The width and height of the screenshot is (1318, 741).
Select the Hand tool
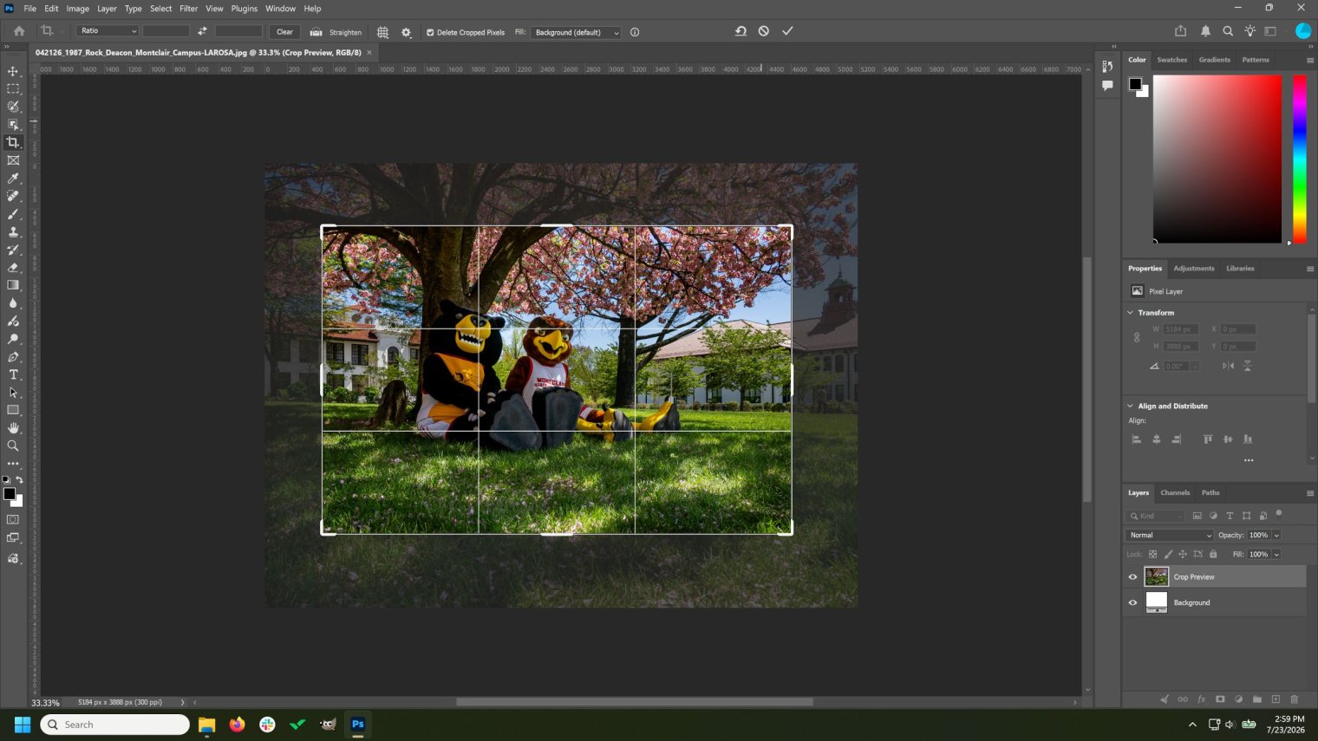tap(13, 428)
